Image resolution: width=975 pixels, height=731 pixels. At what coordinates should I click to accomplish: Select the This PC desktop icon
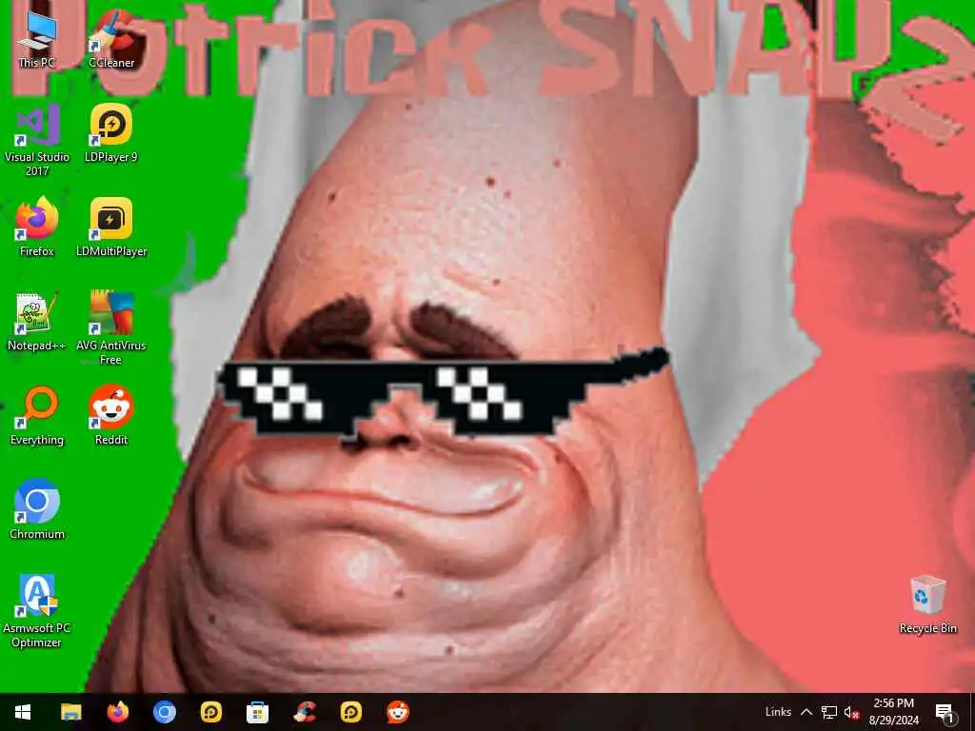click(x=37, y=38)
